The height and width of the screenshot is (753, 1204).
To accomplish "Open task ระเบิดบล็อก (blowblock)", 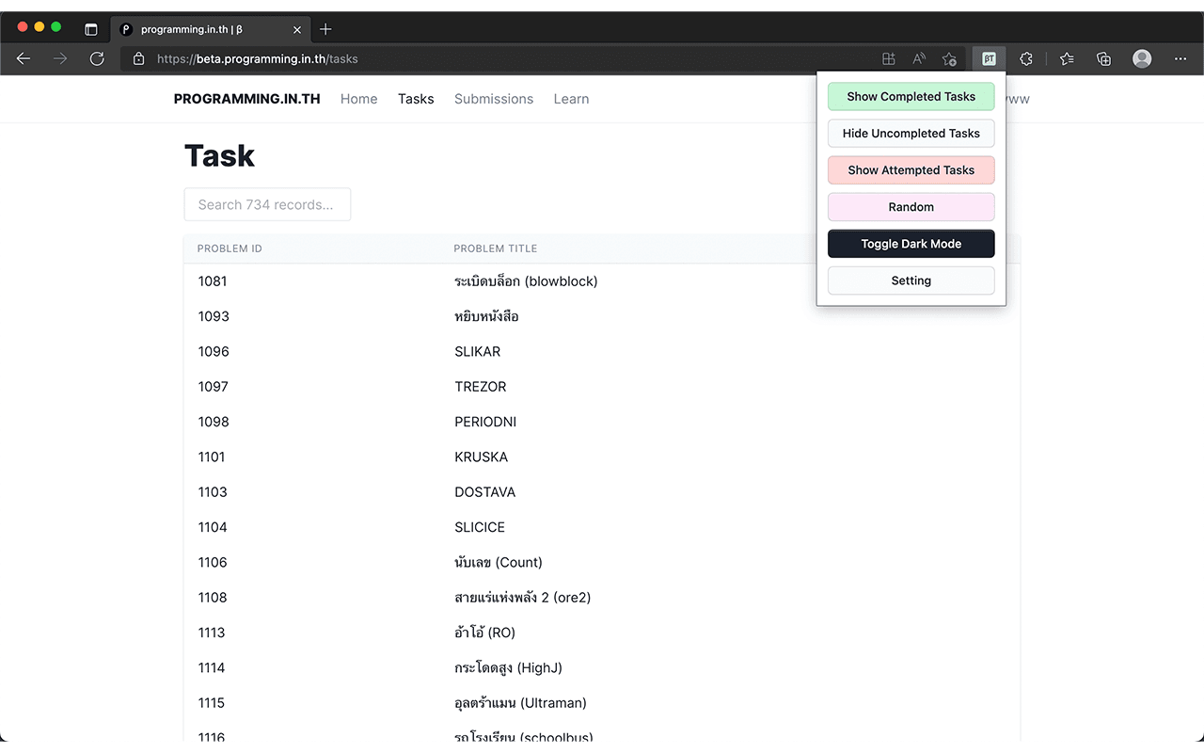I will (x=526, y=281).
